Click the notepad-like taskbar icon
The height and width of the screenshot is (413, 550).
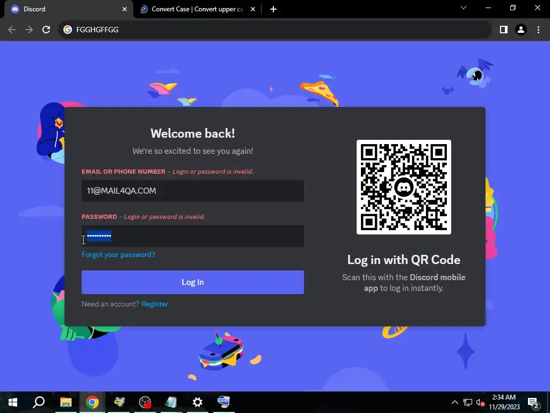(171, 402)
